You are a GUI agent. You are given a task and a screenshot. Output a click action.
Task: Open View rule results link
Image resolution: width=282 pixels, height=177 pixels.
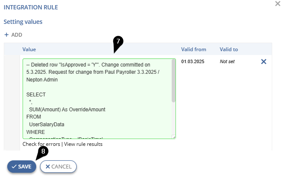(x=83, y=144)
